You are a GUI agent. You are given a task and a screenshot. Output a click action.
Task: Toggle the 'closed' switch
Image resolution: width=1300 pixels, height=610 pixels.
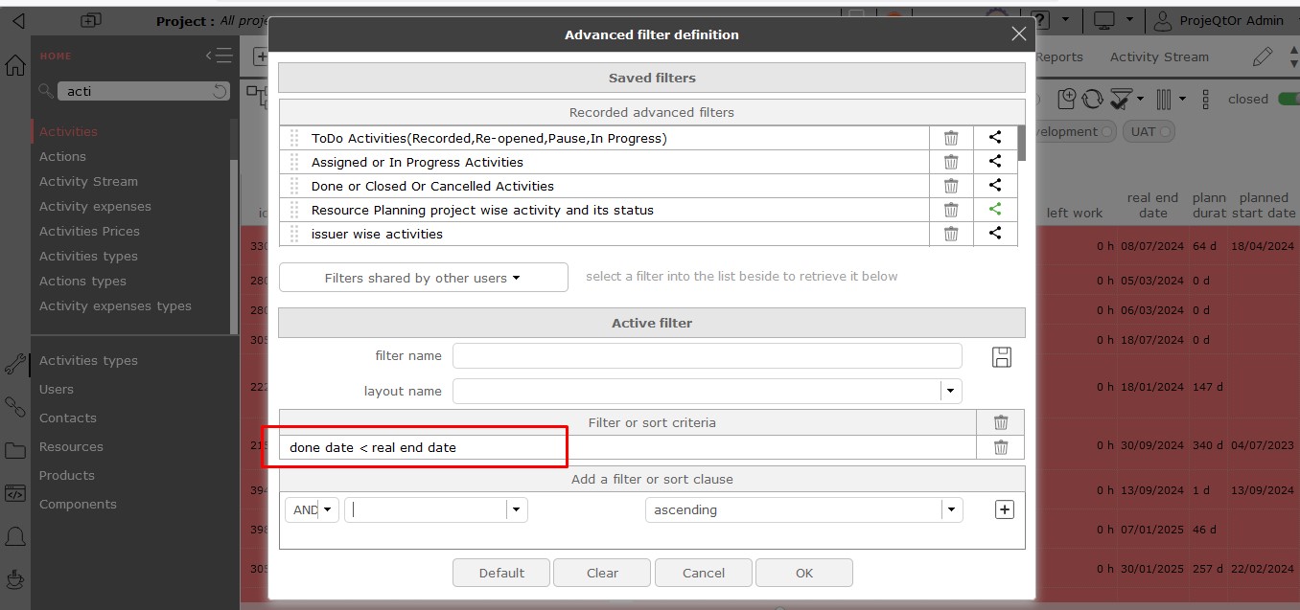pyautogui.click(x=1288, y=99)
